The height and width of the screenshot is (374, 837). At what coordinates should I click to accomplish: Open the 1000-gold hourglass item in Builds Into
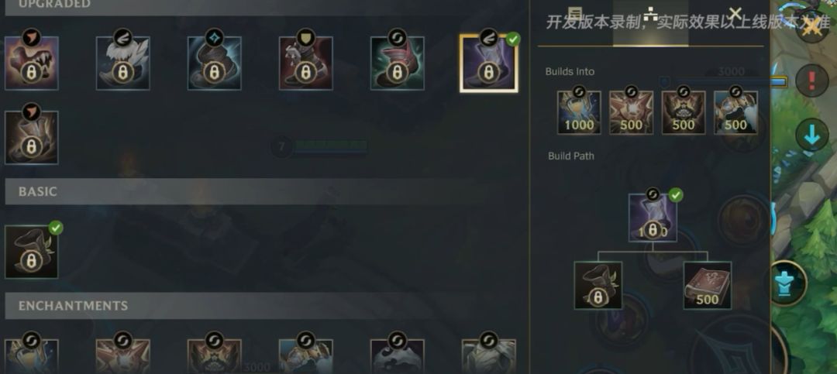point(579,112)
